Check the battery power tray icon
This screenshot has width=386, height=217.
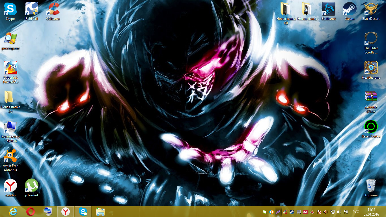(x=346, y=212)
